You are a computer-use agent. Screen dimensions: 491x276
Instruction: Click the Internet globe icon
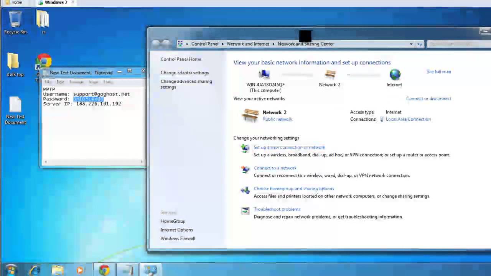pyautogui.click(x=395, y=74)
